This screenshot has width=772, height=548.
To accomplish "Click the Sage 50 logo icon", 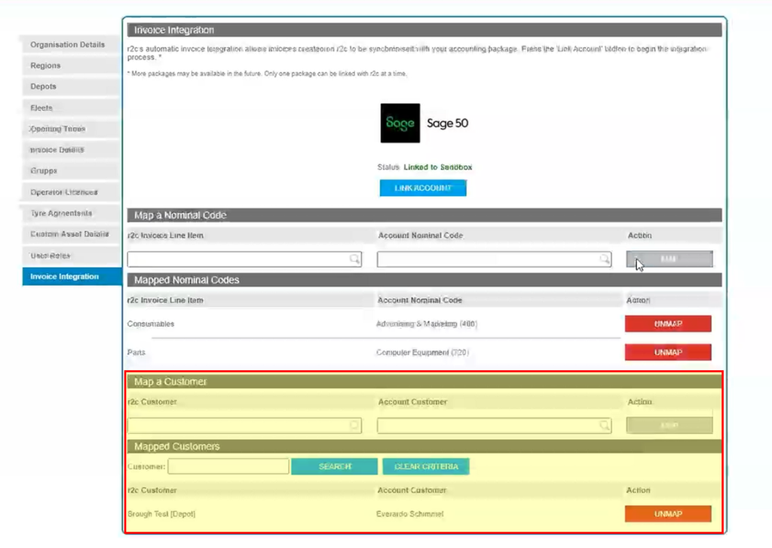I will coord(400,122).
